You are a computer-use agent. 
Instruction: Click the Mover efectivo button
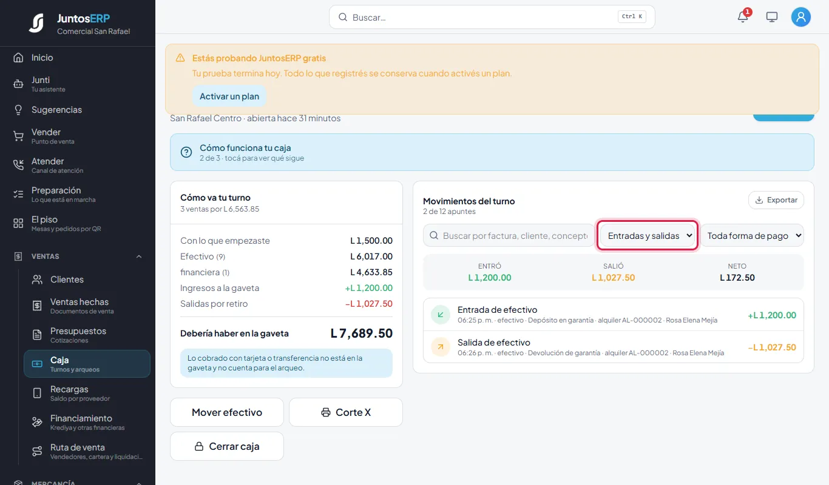(x=227, y=412)
